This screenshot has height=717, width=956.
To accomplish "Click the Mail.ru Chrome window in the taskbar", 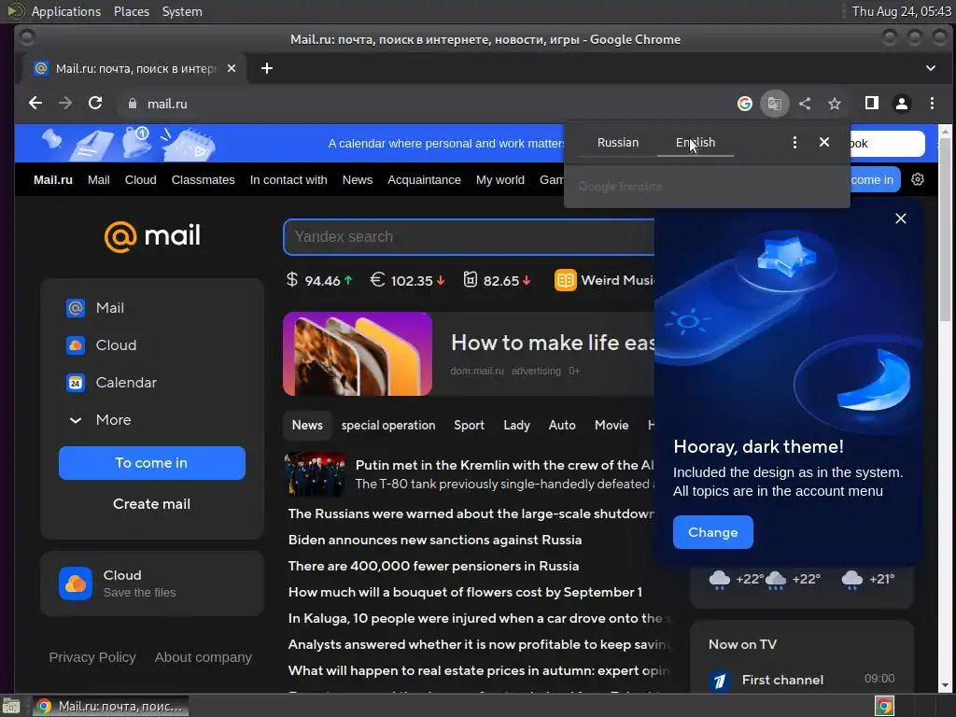I will point(110,706).
